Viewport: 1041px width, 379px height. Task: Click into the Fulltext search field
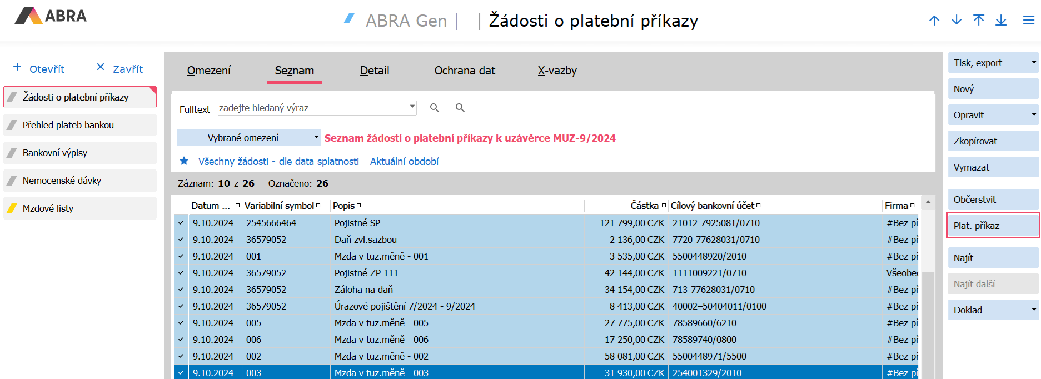click(x=311, y=108)
